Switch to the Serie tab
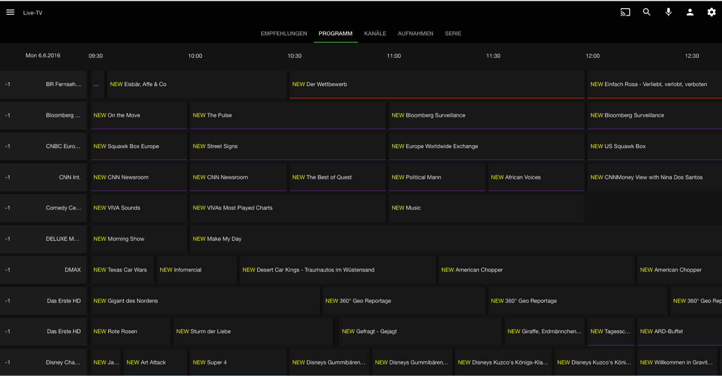This screenshot has width=722, height=376. 453,34
